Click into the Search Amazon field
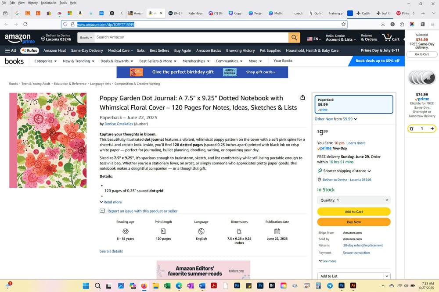 point(192,37)
